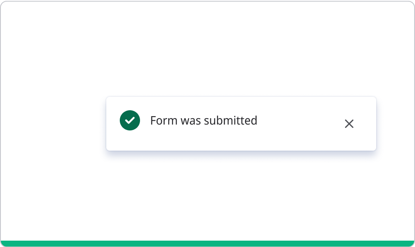
Task: Hide the form submission confirmation popup
Action: [x=349, y=124]
